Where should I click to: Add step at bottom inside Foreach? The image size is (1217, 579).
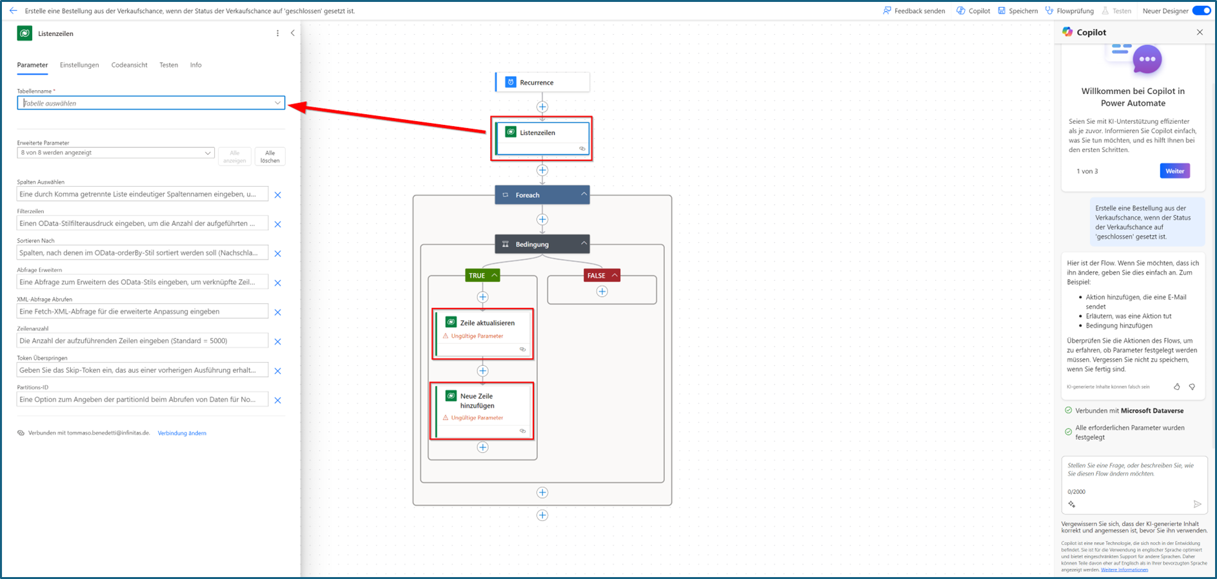542,493
